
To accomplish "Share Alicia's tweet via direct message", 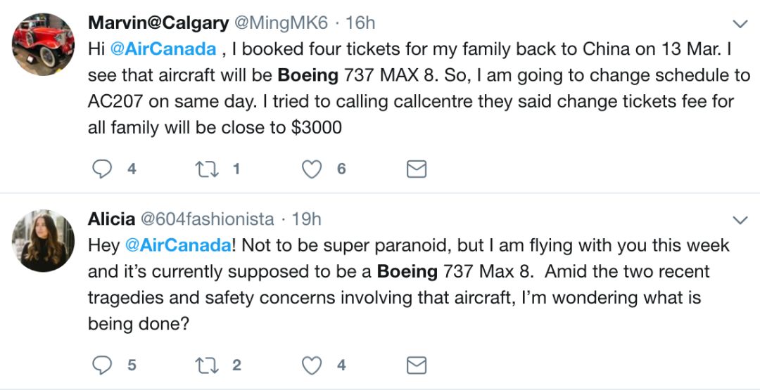I will click(x=417, y=365).
